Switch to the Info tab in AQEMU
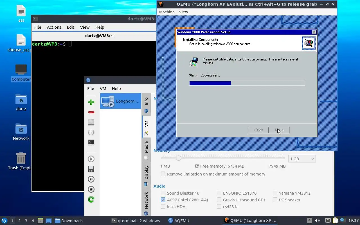This screenshot has width=360, height=225. coord(146,104)
